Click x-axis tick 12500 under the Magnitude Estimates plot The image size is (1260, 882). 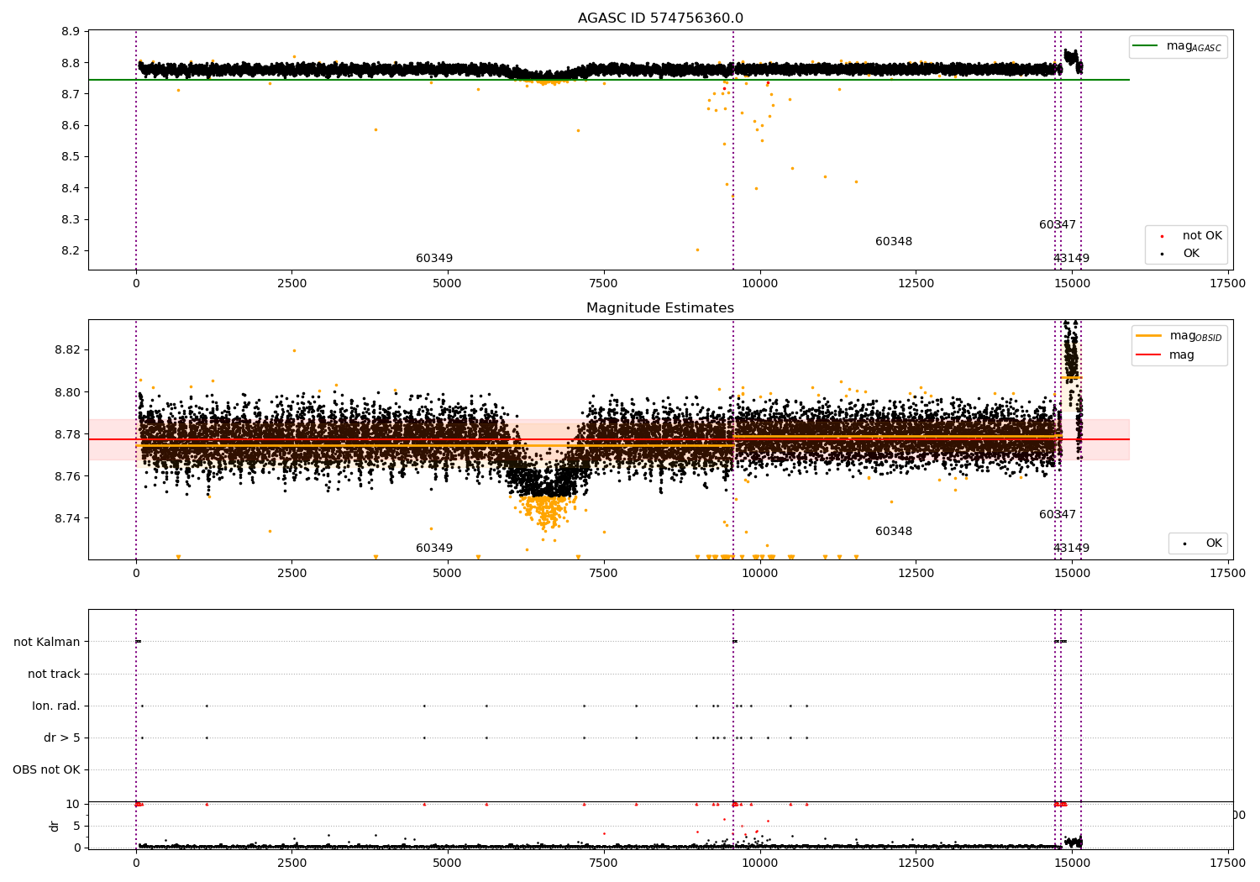(916, 574)
